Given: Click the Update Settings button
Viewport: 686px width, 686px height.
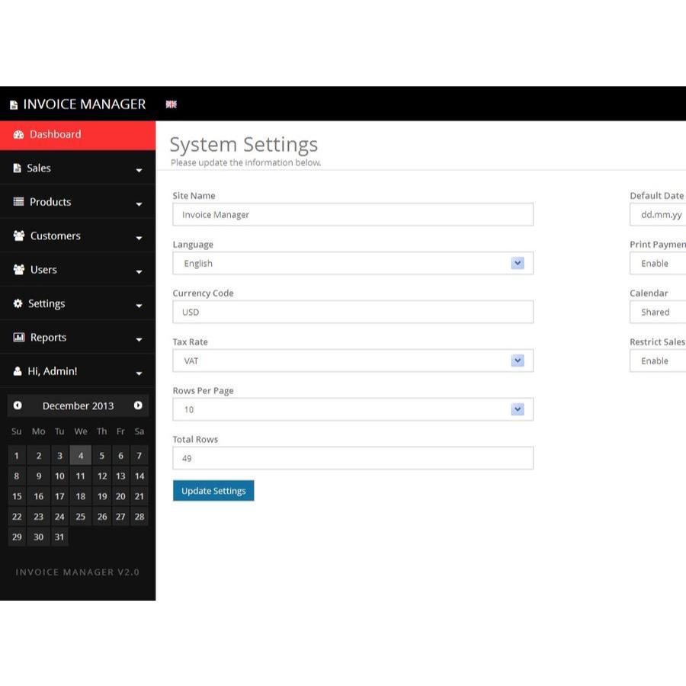Looking at the screenshot, I should (x=213, y=491).
